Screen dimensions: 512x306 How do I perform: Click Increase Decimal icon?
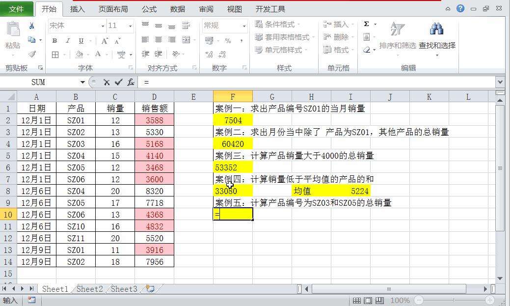tap(209, 54)
